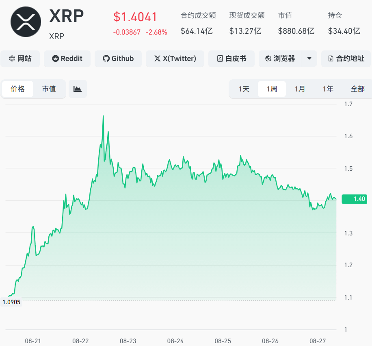Click the 1.2 price axis label
Image resolution: width=372 pixels, height=346 pixels.
pos(348,265)
